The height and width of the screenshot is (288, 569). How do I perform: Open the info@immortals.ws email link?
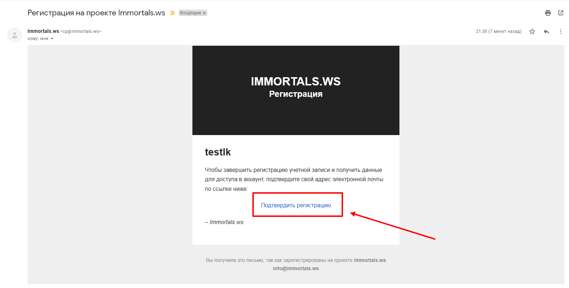pyautogui.click(x=296, y=268)
